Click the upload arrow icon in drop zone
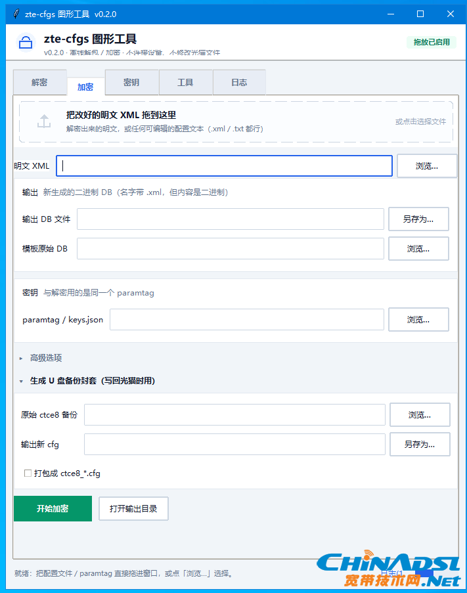The height and width of the screenshot is (593, 467). point(44,121)
